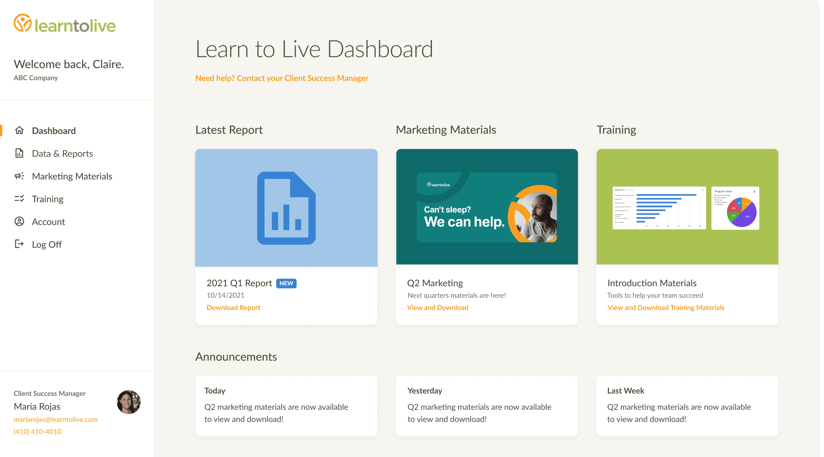Image resolution: width=824 pixels, height=457 pixels.
Task: Click the megaphone icon for Marketing Materials
Action: tap(19, 176)
